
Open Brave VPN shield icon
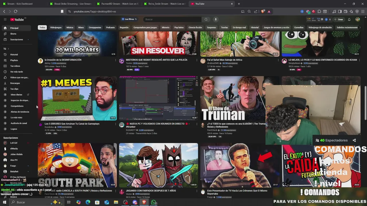tap(357, 11)
